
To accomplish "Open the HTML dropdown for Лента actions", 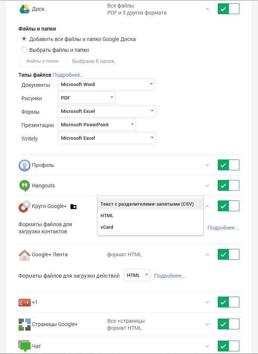I will 137,275.
